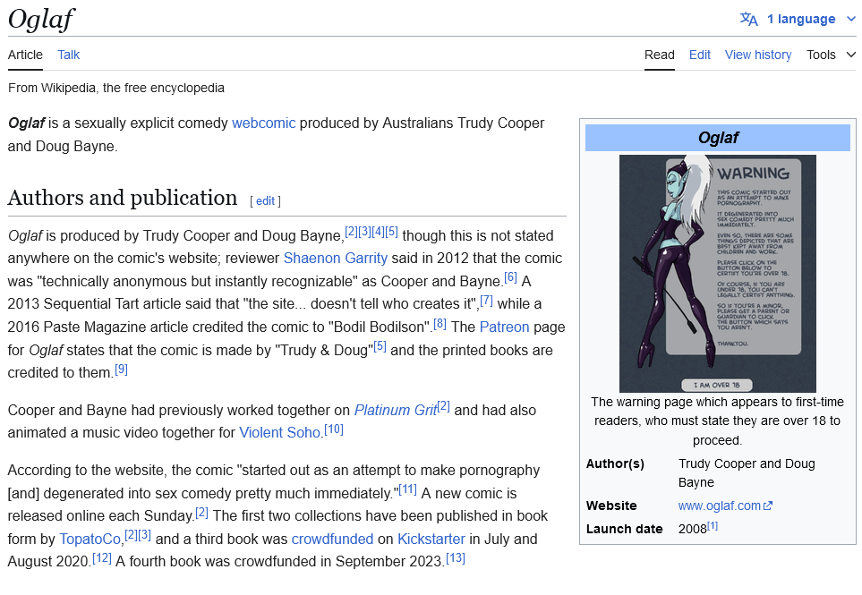Jump to citation [11] after 'immediately'
Image resolution: width=862 pixels, height=595 pixels.
pyautogui.click(x=408, y=489)
